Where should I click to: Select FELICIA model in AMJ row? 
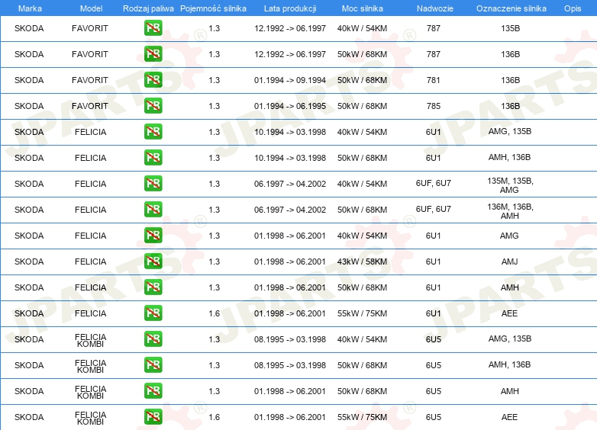(x=90, y=262)
